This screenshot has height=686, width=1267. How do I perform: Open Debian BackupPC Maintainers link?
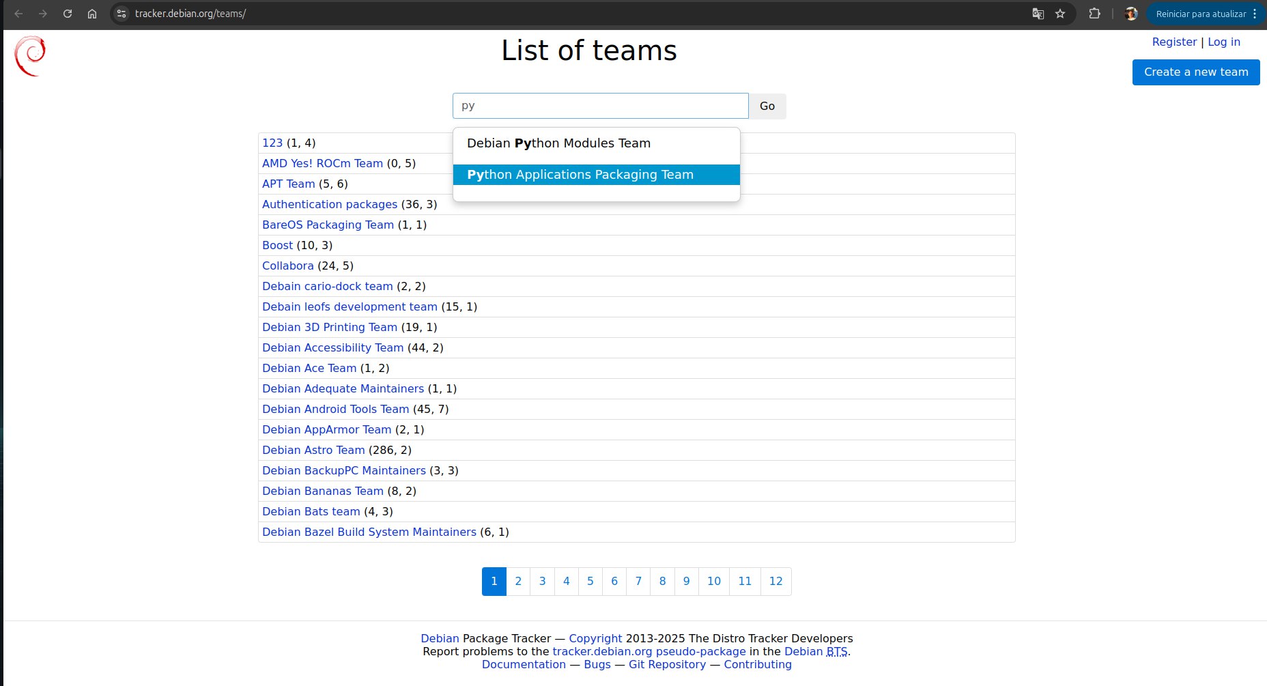tap(344, 470)
